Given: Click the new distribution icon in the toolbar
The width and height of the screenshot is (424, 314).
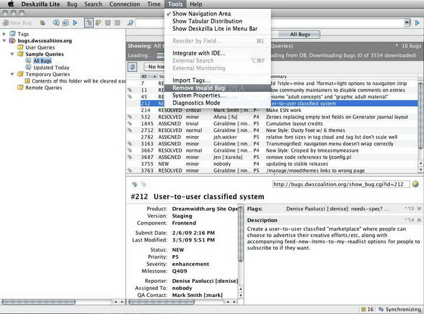Looking at the screenshot, I should (65, 23).
